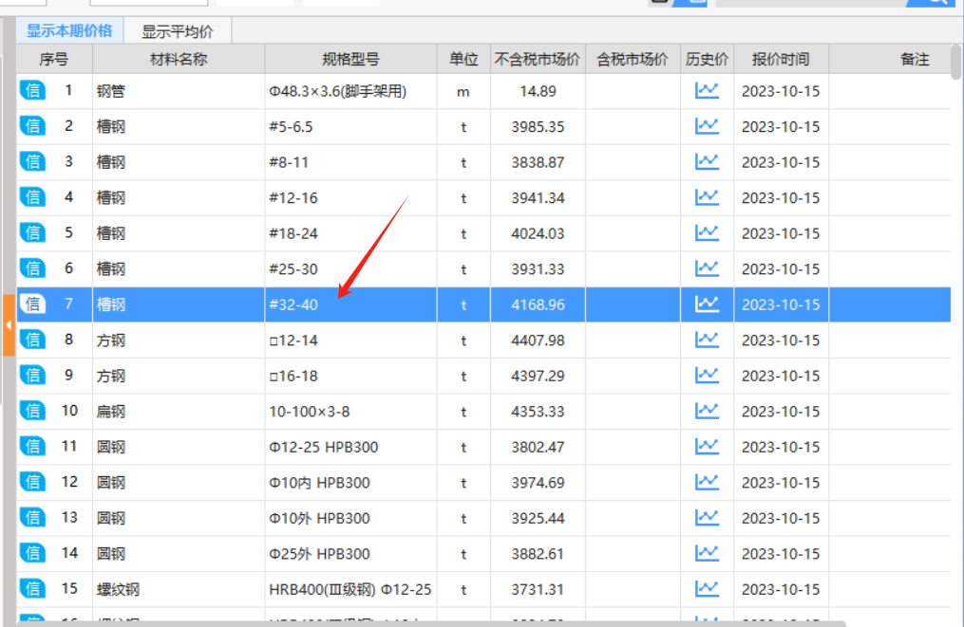Click the 单位 column header
Image resolution: width=964 pixels, height=627 pixels.
pos(463,60)
